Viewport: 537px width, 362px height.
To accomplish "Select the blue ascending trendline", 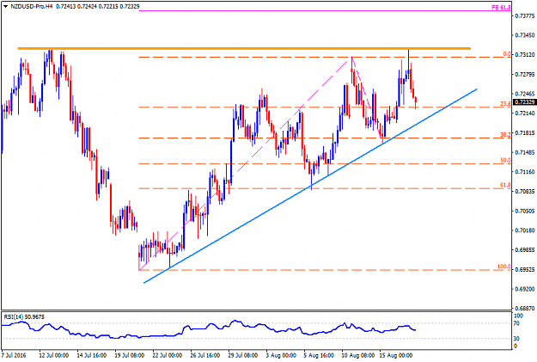I will click(310, 186).
